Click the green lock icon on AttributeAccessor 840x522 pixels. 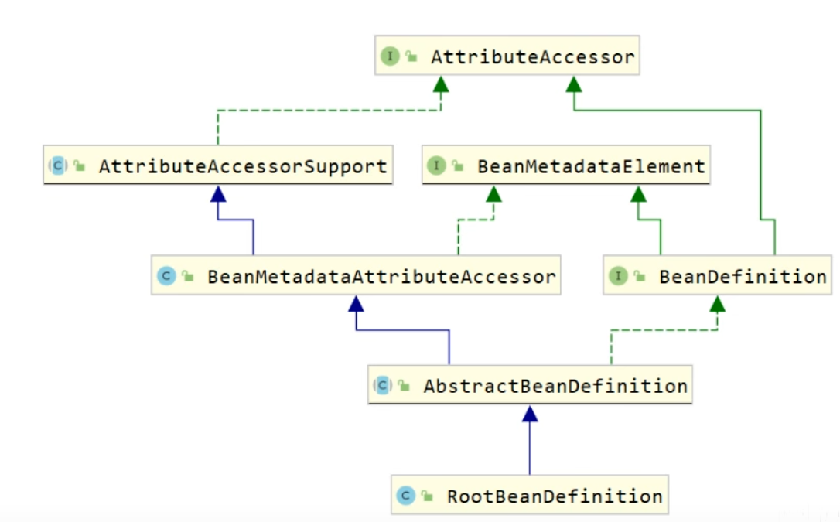click(x=411, y=57)
